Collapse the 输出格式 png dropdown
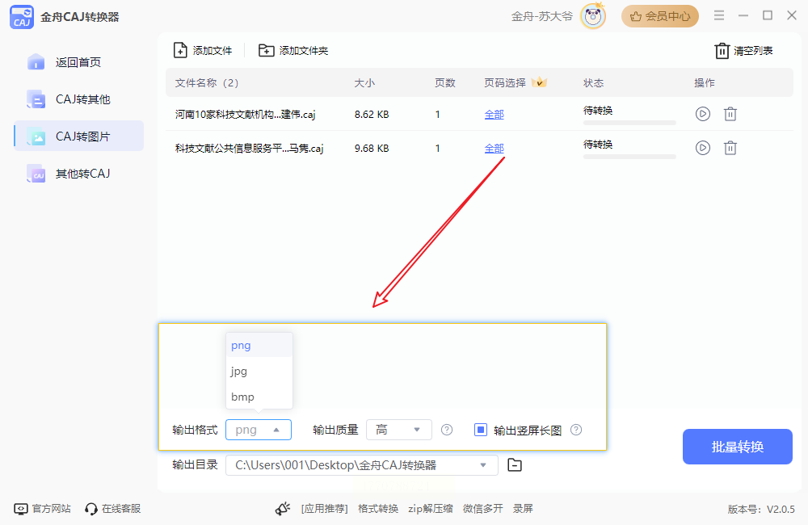The image size is (808, 525). pos(259,430)
